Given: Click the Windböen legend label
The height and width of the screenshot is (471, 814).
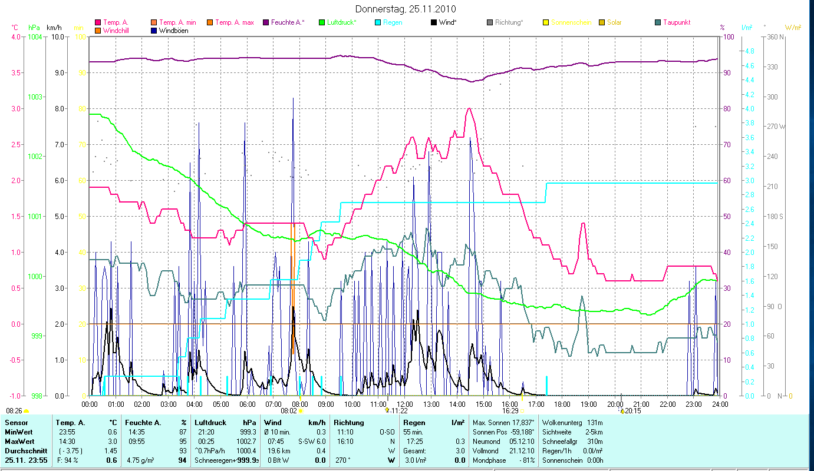Looking at the screenshot, I should coord(174,31).
